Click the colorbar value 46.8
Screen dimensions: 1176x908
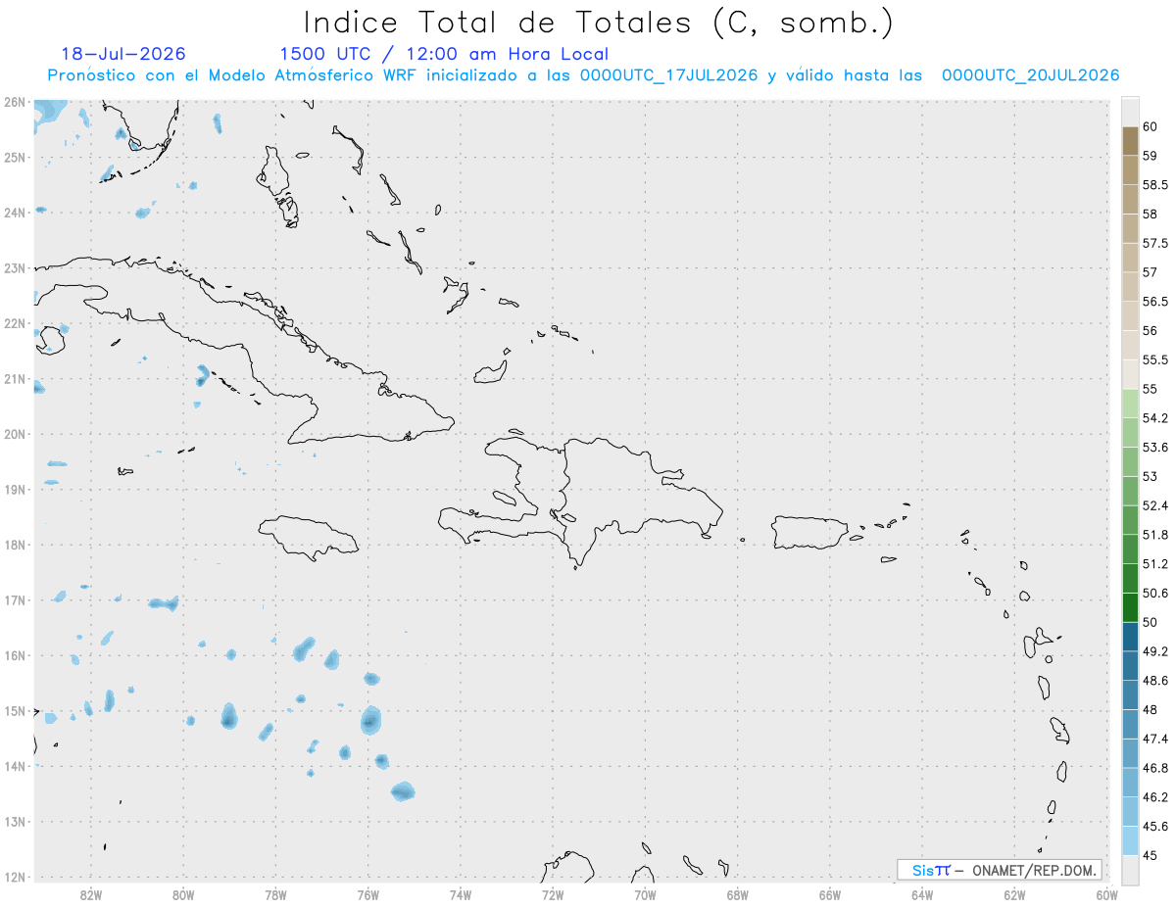[1155, 768]
